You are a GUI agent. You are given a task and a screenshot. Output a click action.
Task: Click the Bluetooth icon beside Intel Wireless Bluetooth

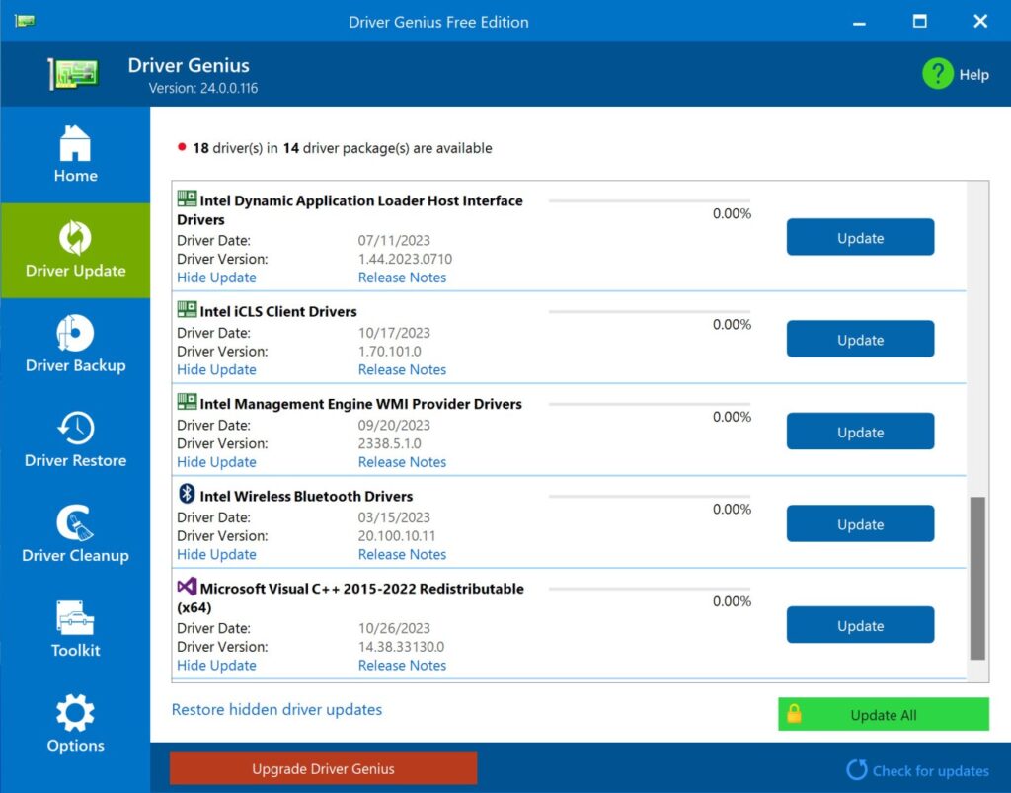[x=187, y=494]
